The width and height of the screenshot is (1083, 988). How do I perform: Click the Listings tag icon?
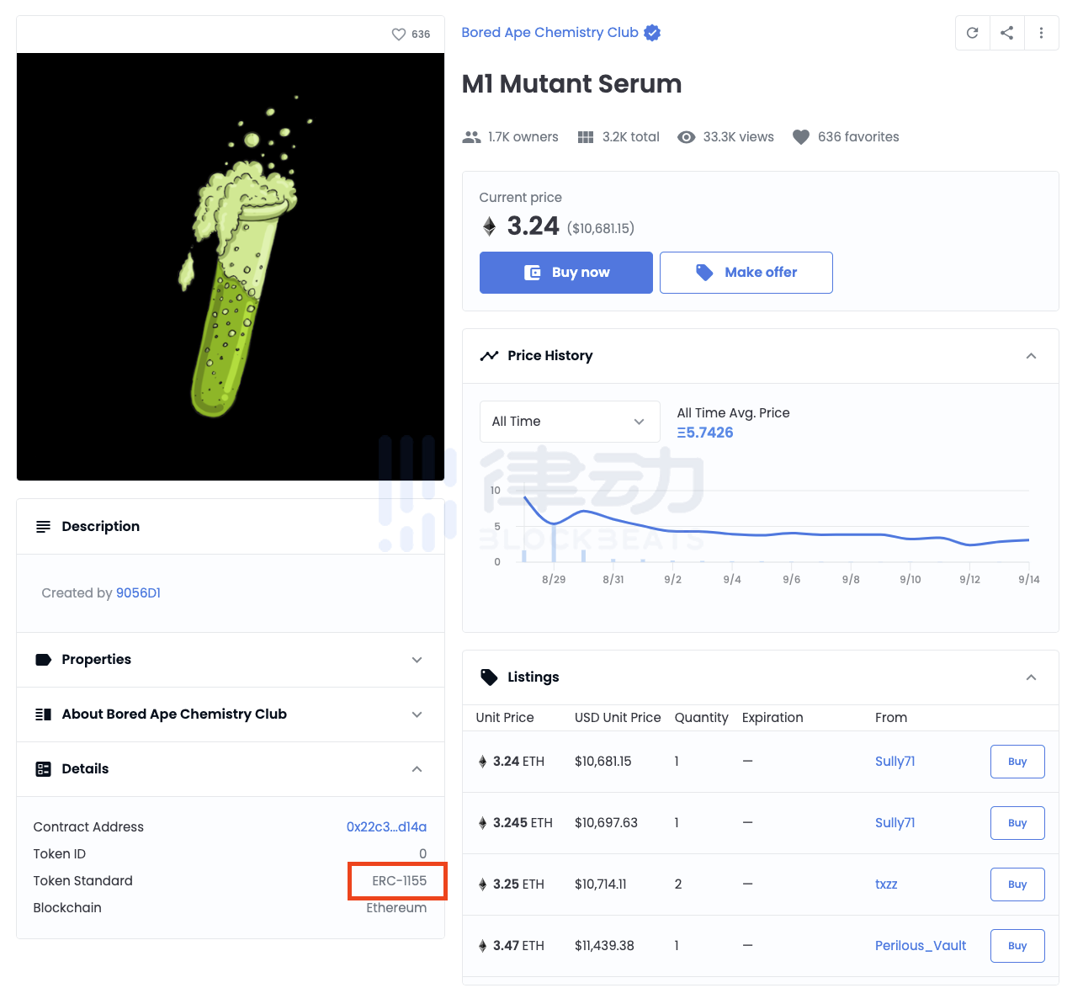(489, 677)
